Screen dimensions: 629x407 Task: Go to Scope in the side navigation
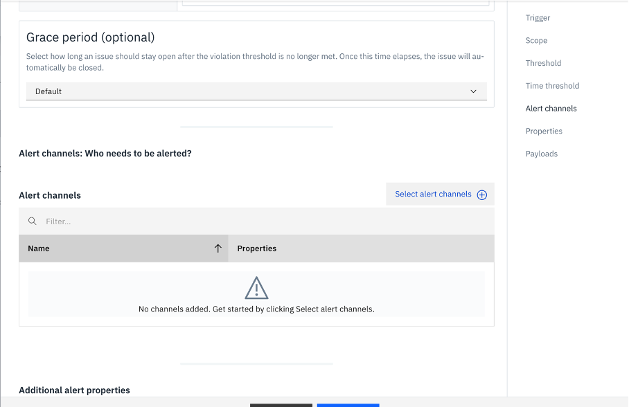pyautogui.click(x=536, y=41)
